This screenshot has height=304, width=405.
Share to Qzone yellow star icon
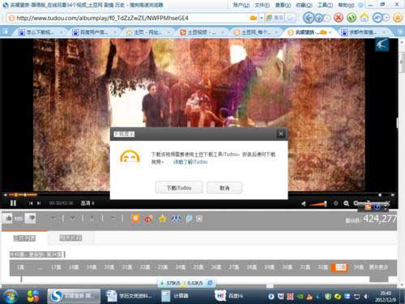(163, 218)
